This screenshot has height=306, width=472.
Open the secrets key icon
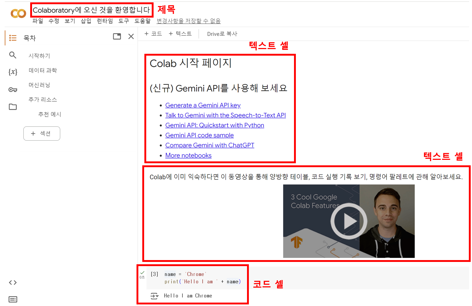pyautogui.click(x=13, y=90)
